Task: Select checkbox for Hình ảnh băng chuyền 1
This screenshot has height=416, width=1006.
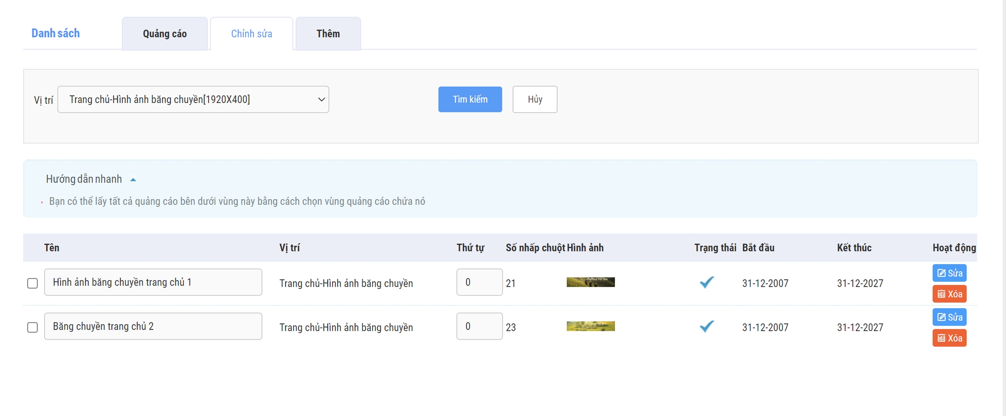Action: 32,283
